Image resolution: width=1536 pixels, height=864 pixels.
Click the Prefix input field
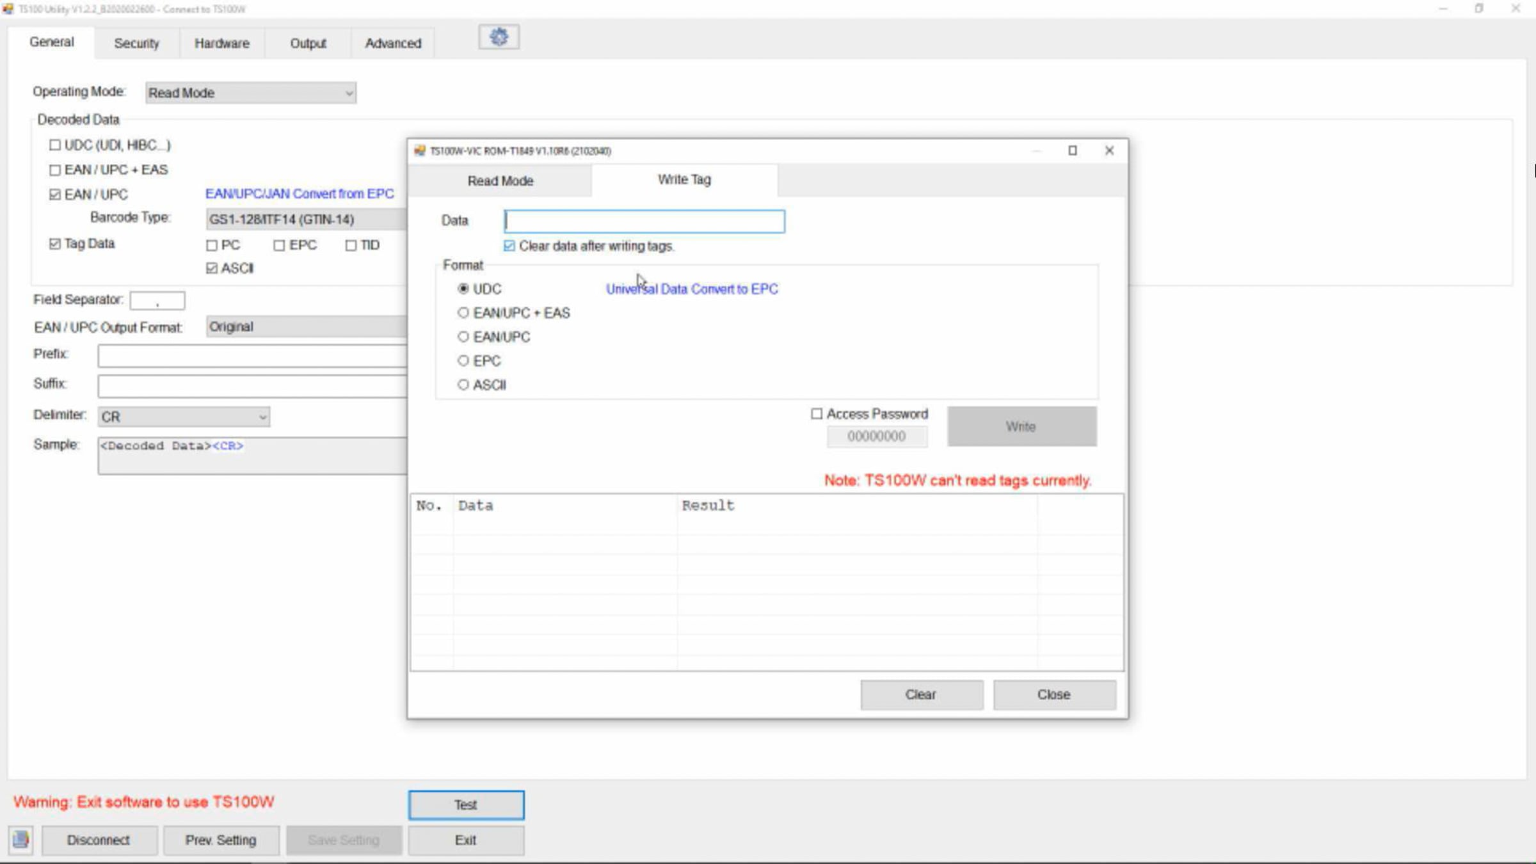coord(252,356)
